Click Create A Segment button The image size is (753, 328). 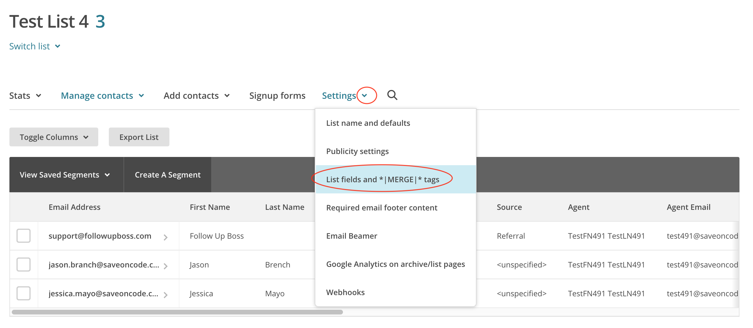point(168,175)
